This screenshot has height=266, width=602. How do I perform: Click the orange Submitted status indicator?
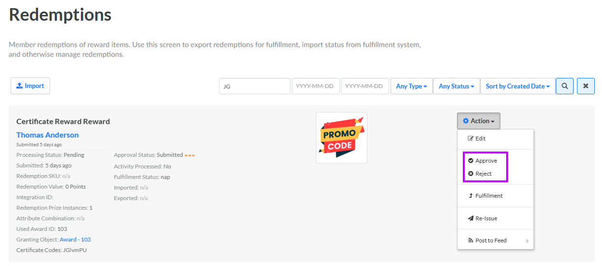click(190, 155)
